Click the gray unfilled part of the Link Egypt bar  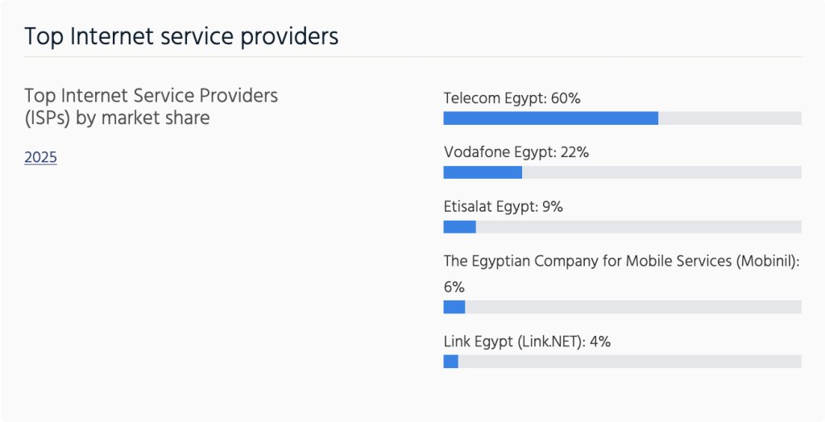[x=630, y=362]
